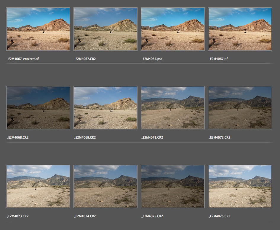Select the _E2M4067.tif filename label

(x=218, y=59)
